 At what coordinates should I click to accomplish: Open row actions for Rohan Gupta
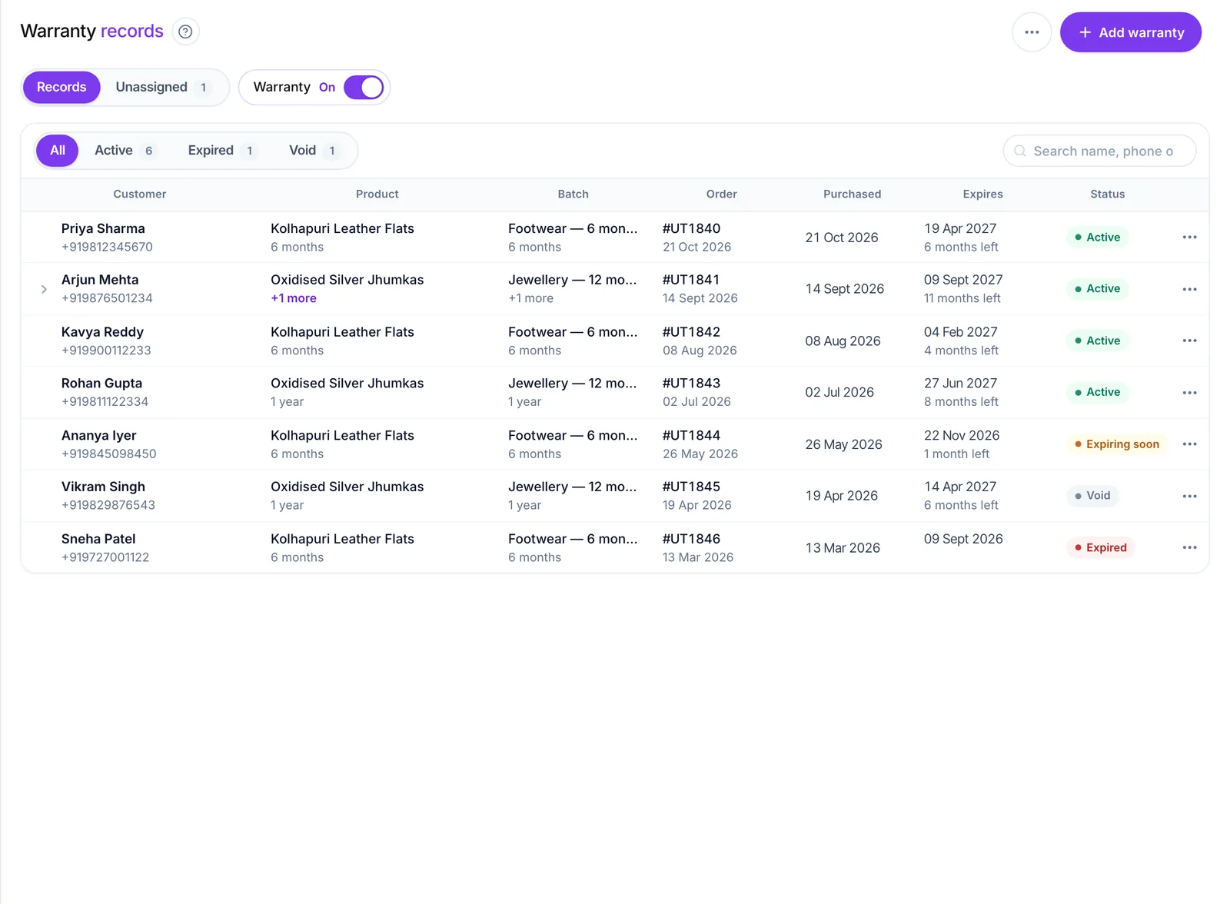tap(1189, 392)
